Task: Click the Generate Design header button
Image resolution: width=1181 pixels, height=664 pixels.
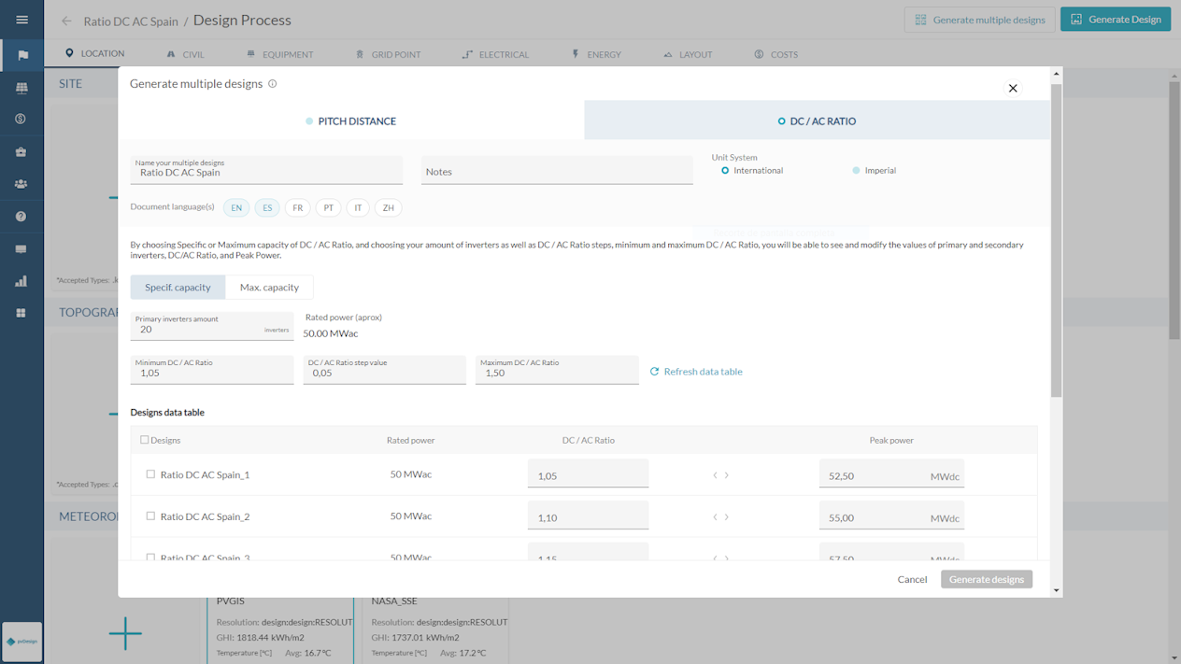Action: pos(1116,20)
